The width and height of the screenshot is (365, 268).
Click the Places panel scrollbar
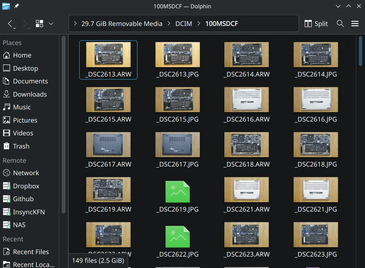pyautogui.click(x=64, y=124)
